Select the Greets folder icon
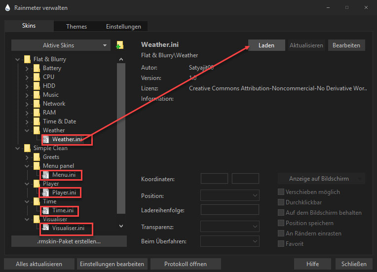Image resolution: width=377 pixels, height=272 pixels. (x=37, y=157)
